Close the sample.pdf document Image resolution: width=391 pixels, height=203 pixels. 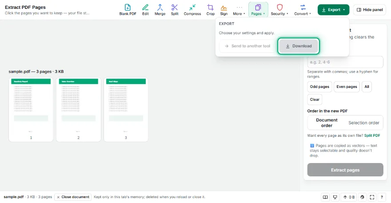73,197
